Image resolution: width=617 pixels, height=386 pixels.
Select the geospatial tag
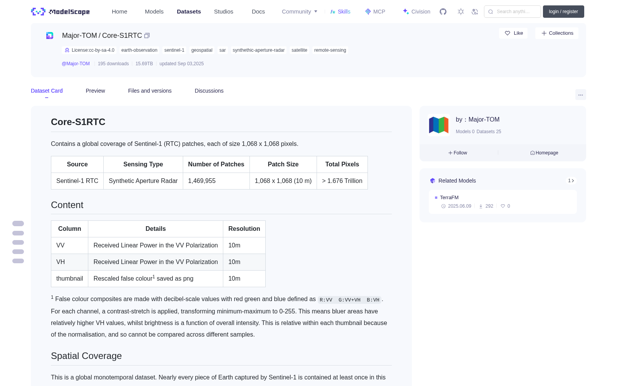coord(202,50)
